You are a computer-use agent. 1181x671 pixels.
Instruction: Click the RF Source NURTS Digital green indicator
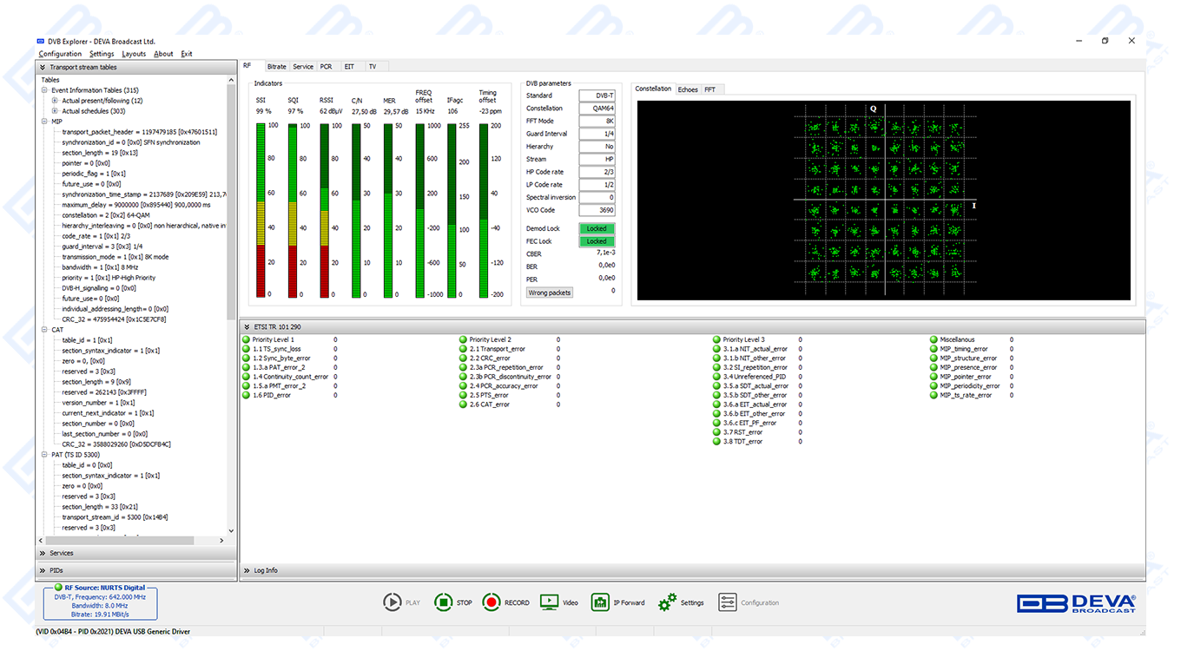coord(58,588)
